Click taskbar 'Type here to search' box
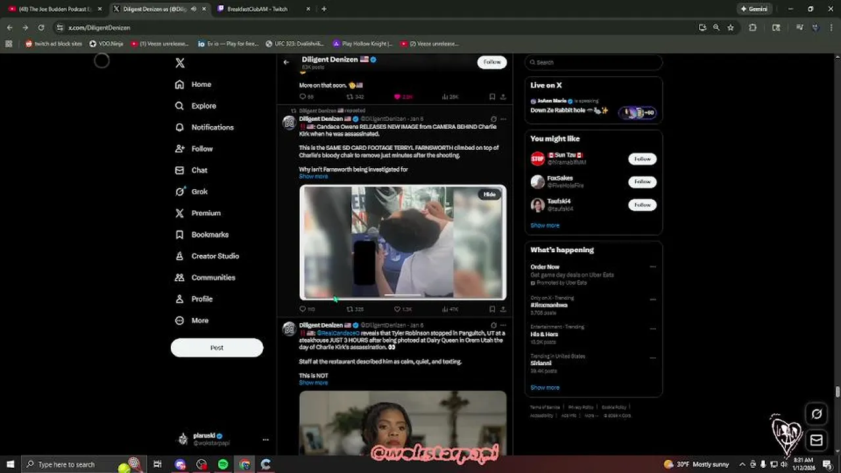This screenshot has width=841, height=473. (83, 464)
